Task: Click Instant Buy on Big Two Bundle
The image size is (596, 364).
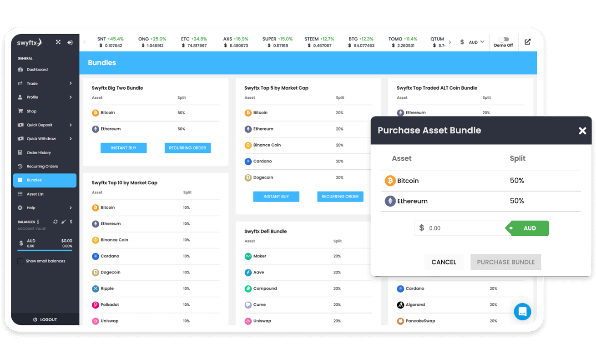Action: [124, 148]
